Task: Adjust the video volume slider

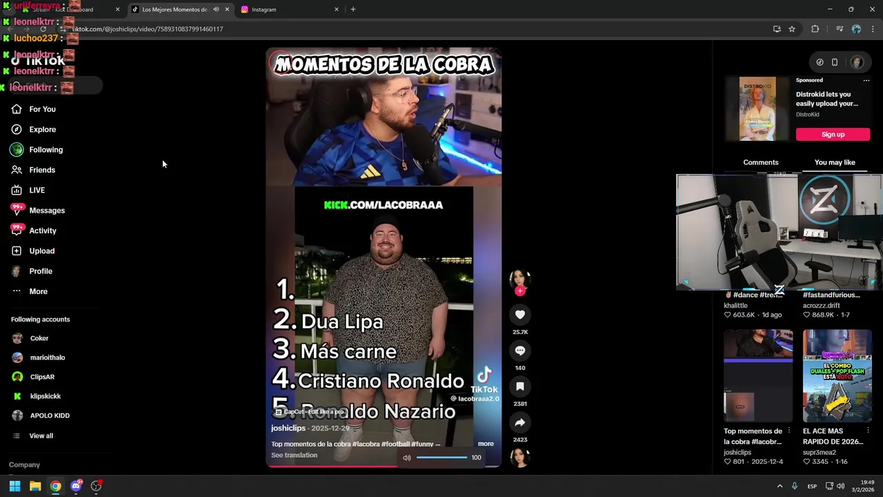Action: (441, 458)
